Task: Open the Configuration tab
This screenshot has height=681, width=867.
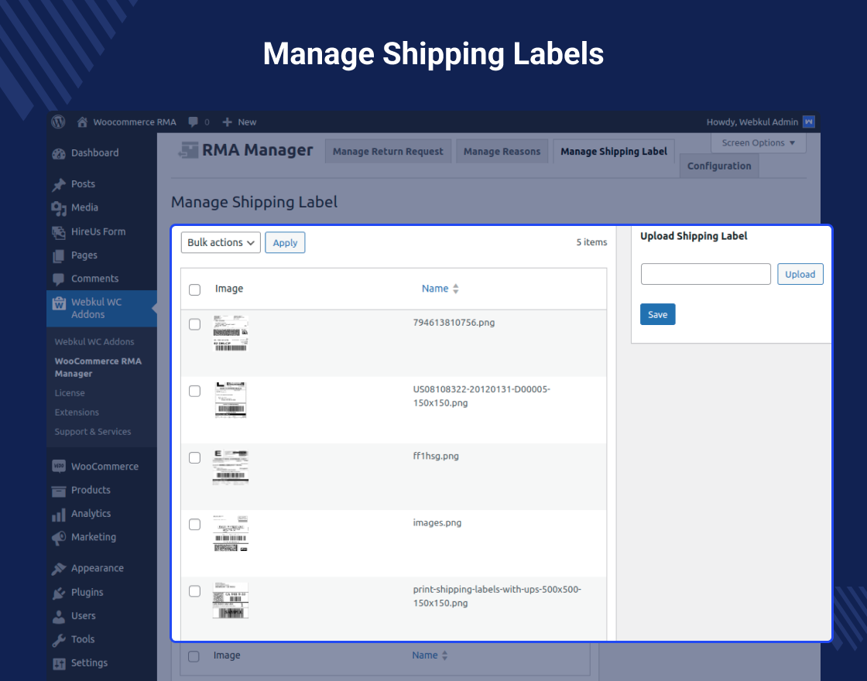Action: tap(719, 166)
